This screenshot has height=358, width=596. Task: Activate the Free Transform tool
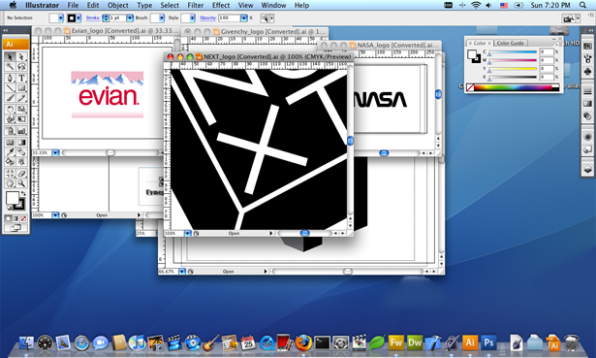[21, 119]
